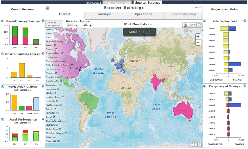Click the Australia region on the map
This screenshot has width=248, height=149.
[184, 111]
